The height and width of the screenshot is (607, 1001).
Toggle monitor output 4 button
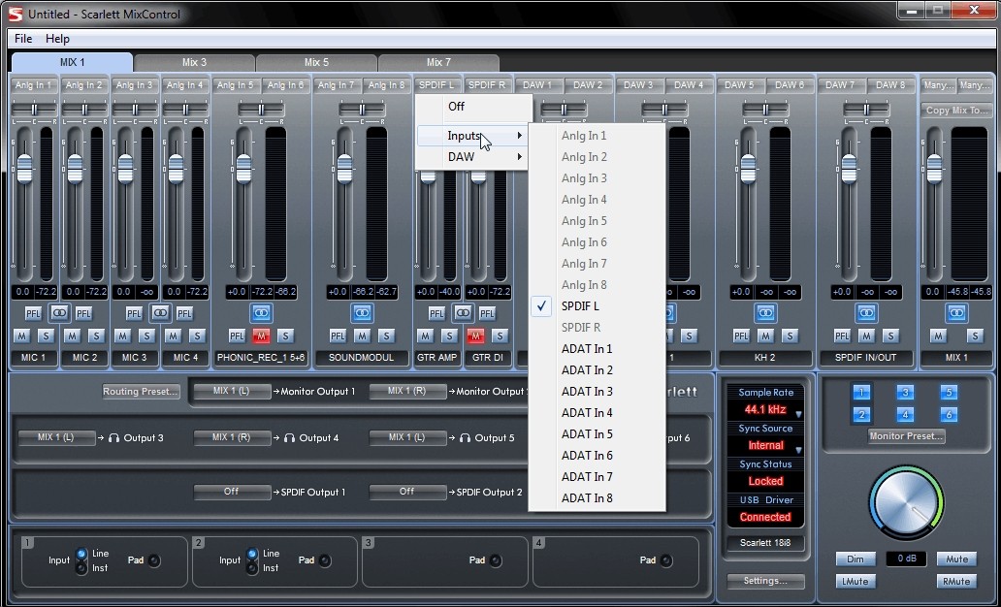coord(905,415)
